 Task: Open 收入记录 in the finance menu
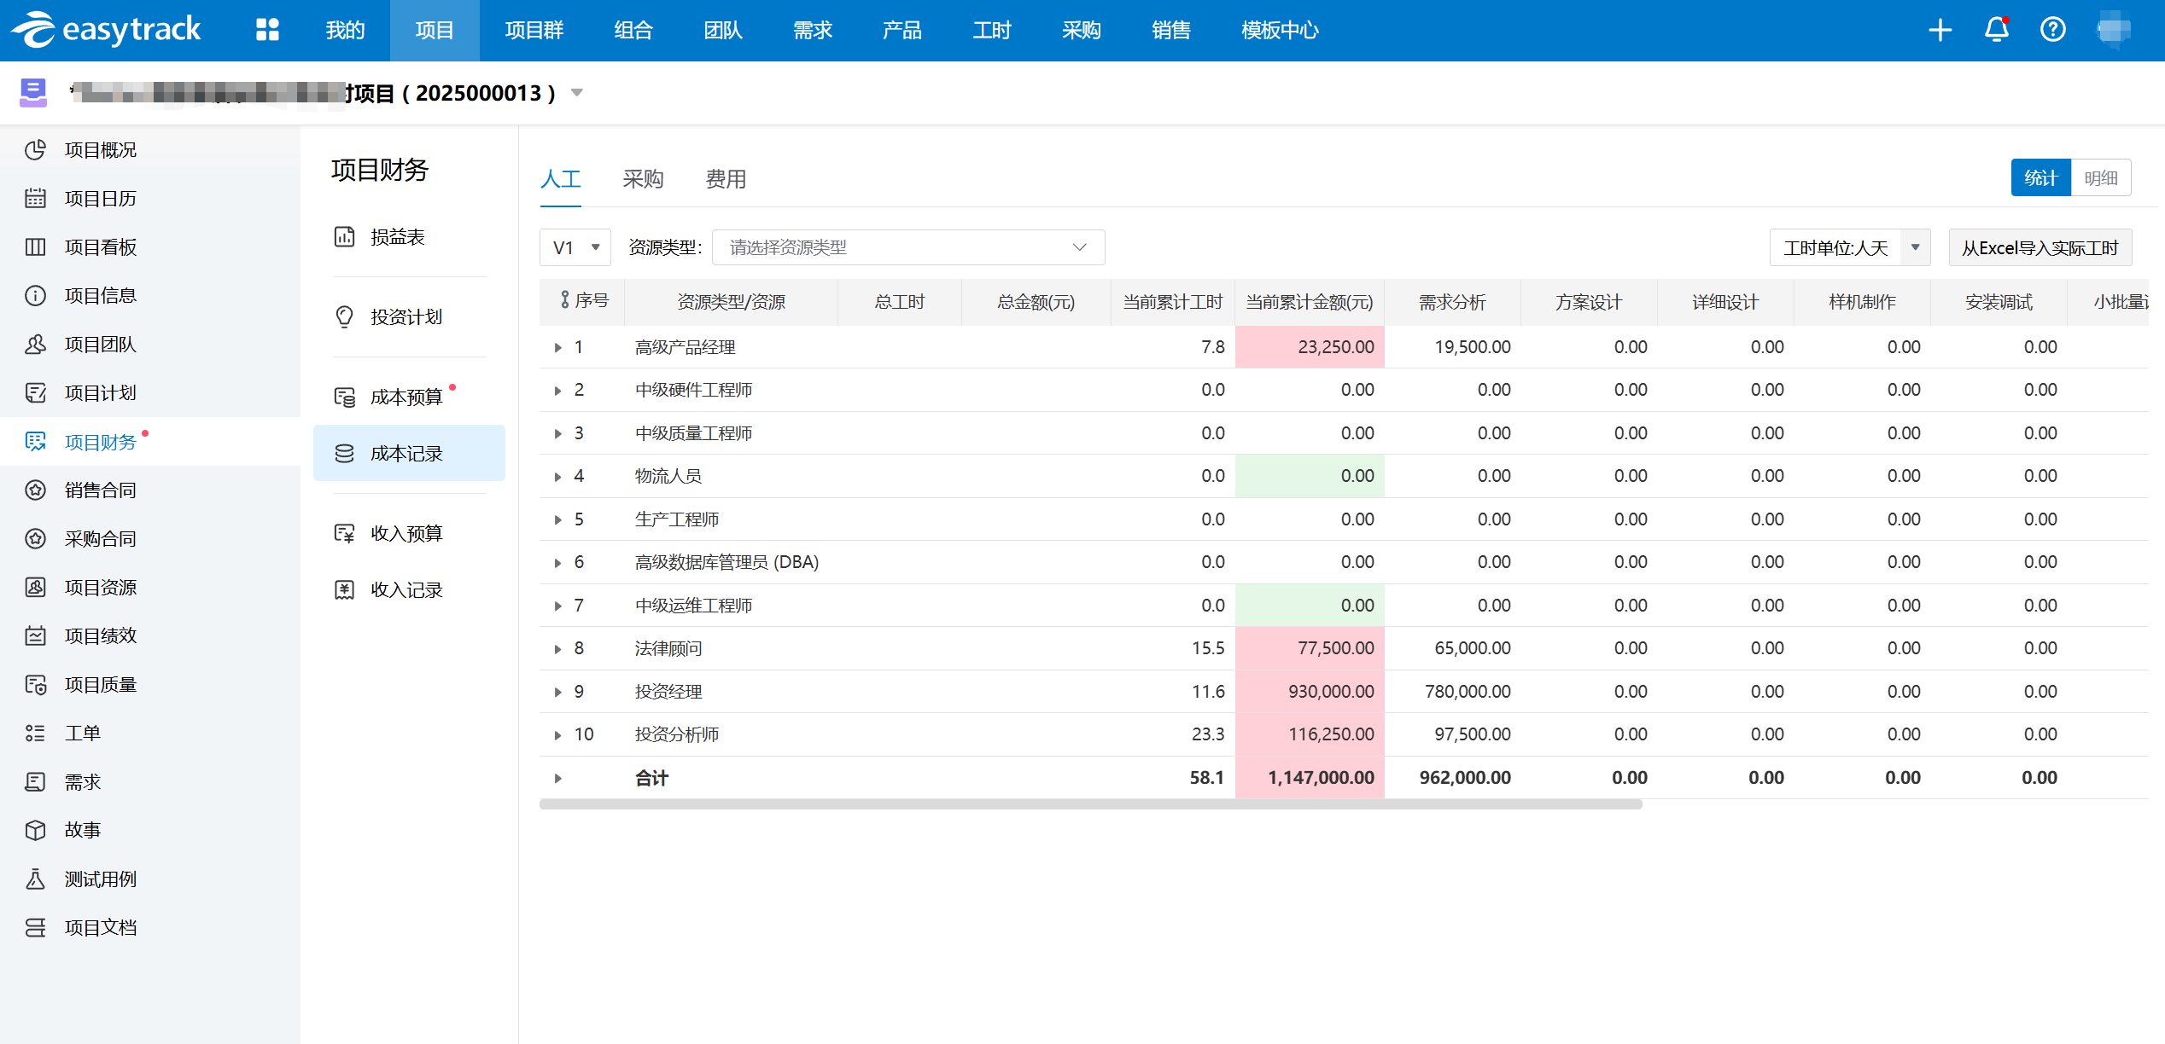point(406,590)
